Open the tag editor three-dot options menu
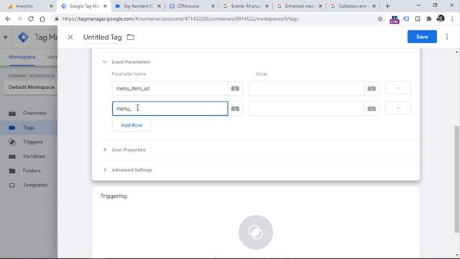This screenshot has height=259, width=460. (x=447, y=37)
